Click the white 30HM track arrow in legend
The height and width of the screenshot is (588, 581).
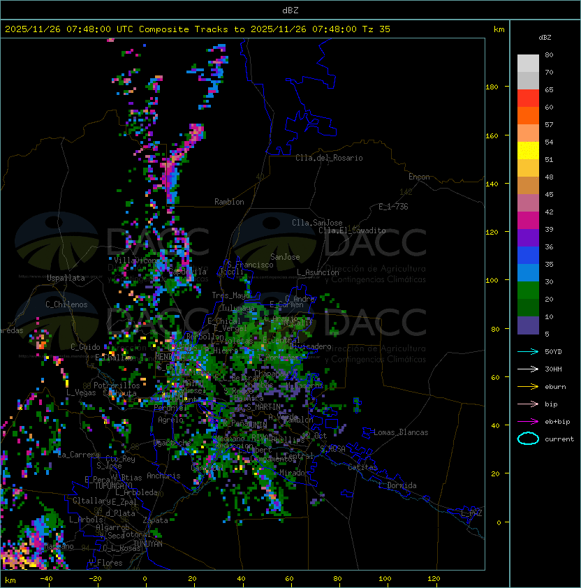click(528, 369)
